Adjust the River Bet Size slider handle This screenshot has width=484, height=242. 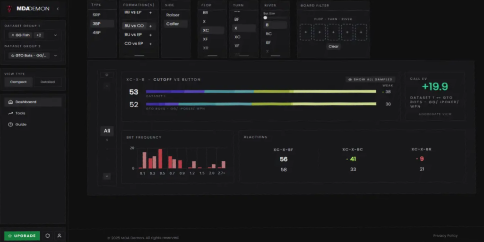tap(265, 18)
